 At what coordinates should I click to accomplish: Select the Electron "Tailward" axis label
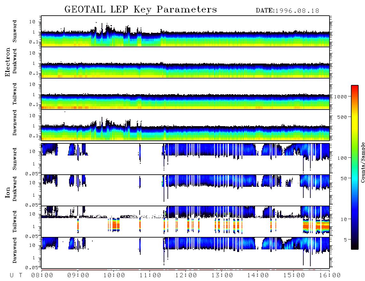tap(15, 94)
